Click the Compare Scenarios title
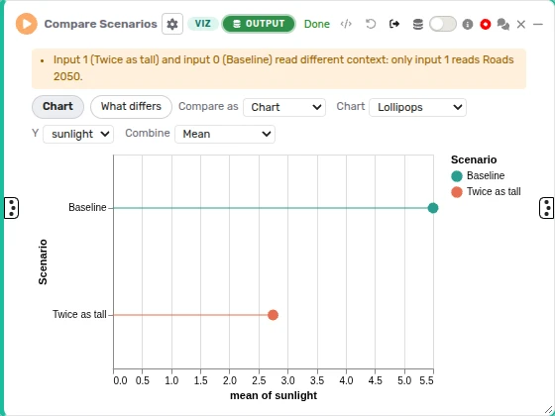Viewport: 555px width, 416px height. (100, 24)
